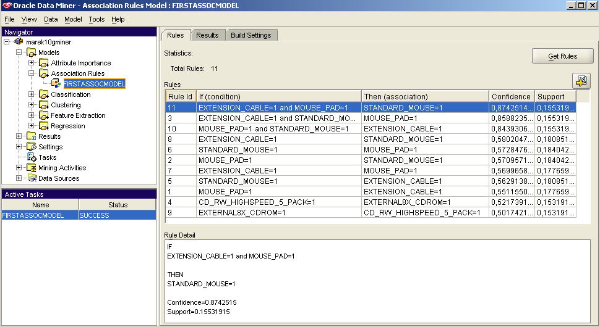Click EXTENSION_CABLE=1 association of rule 1
600x327 pixels.
[x=425, y=191]
